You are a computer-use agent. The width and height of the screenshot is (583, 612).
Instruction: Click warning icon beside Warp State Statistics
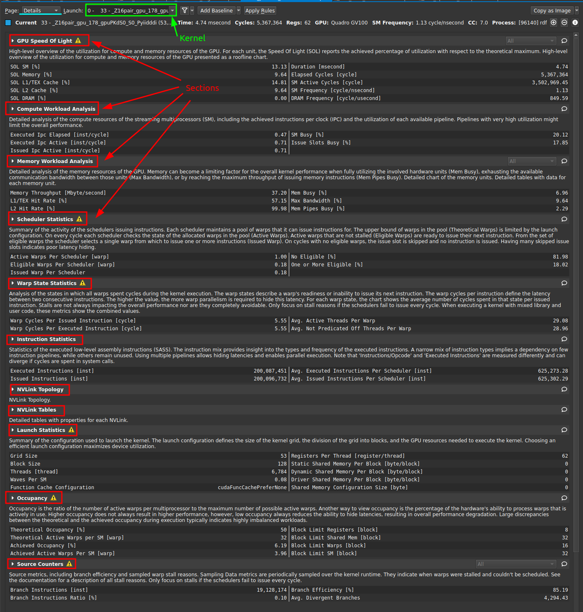83,283
